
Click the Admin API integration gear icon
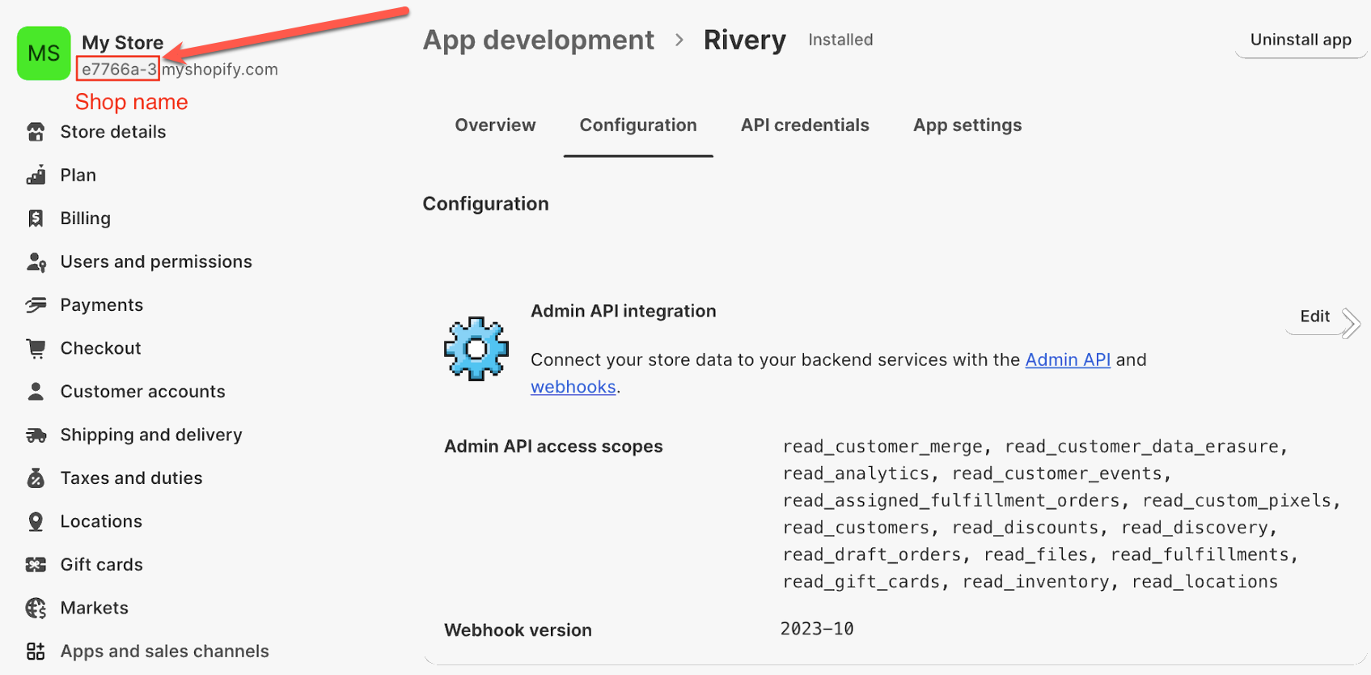[x=476, y=349]
